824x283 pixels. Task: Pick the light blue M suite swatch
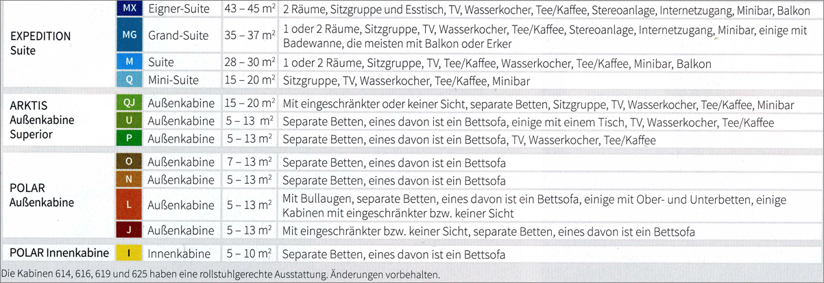[130, 62]
